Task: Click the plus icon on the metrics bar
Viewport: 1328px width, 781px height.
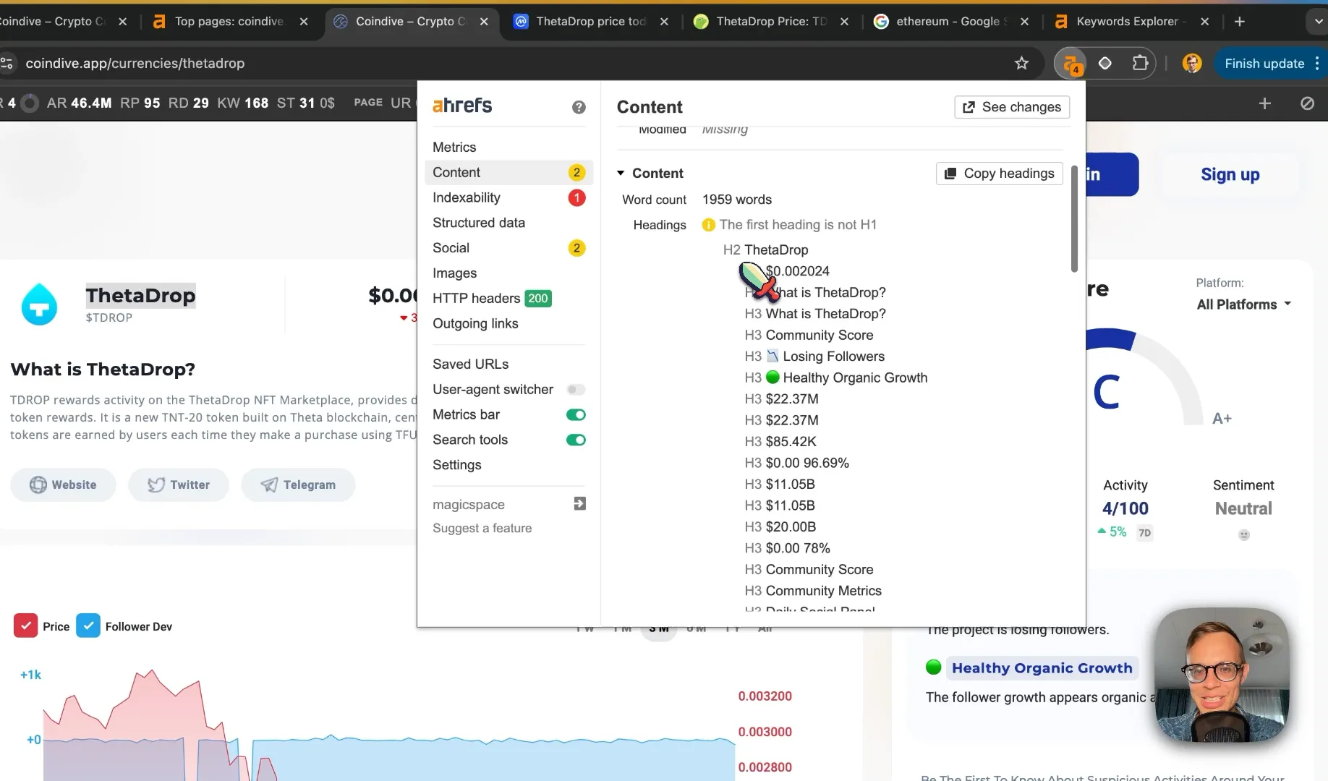Action: click(1264, 103)
